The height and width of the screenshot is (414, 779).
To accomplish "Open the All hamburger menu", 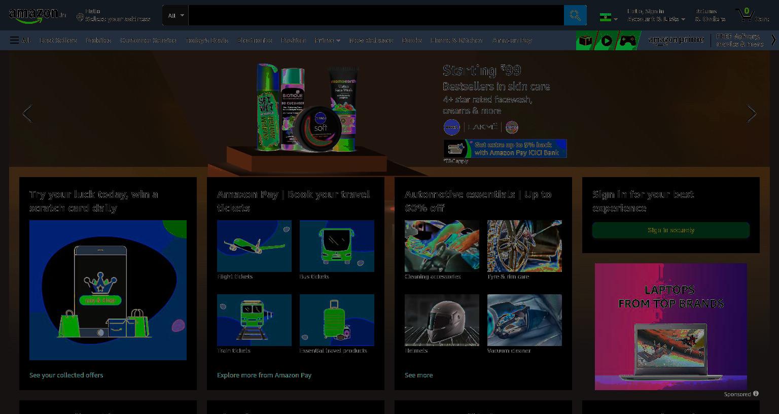I will [x=20, y=40].
